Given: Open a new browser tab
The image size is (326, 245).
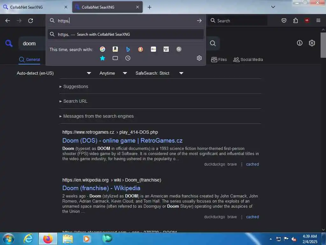Looking at the screenshot, I should click(x=149, y=7).
